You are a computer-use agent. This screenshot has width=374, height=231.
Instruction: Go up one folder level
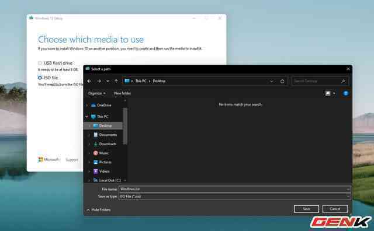116,81
